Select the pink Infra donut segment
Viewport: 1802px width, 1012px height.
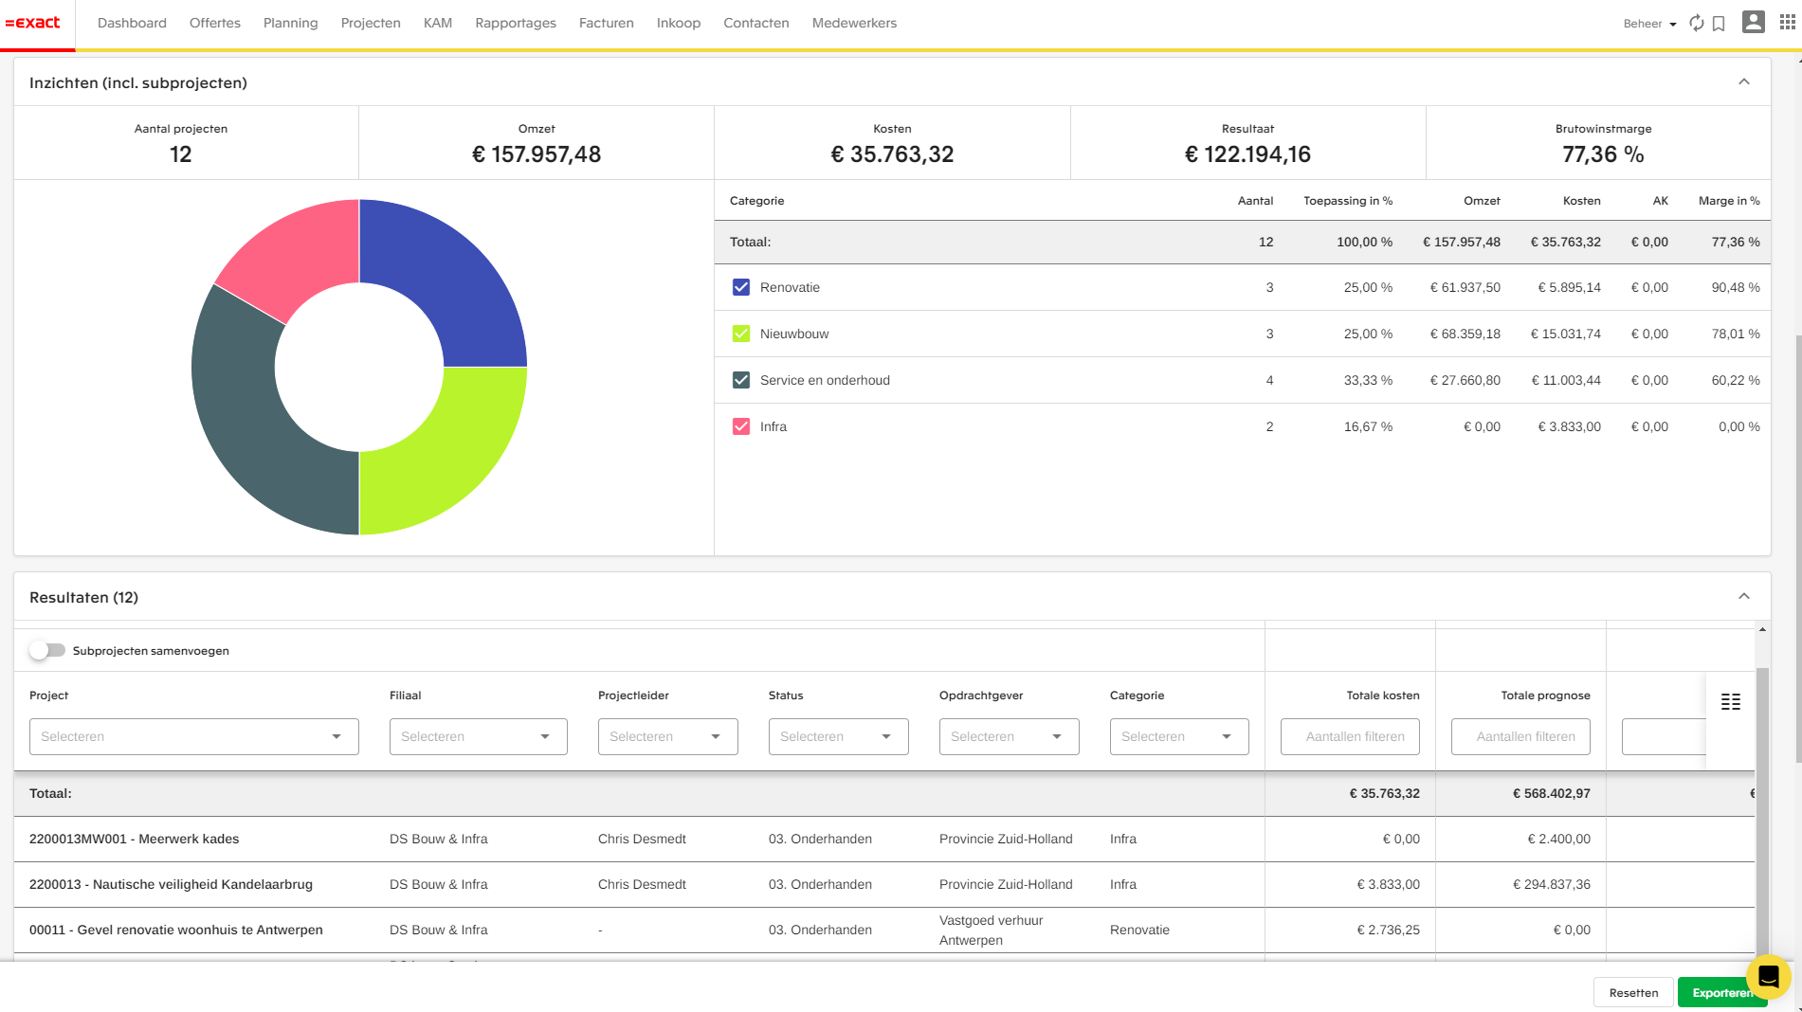(x=296, y=256)
